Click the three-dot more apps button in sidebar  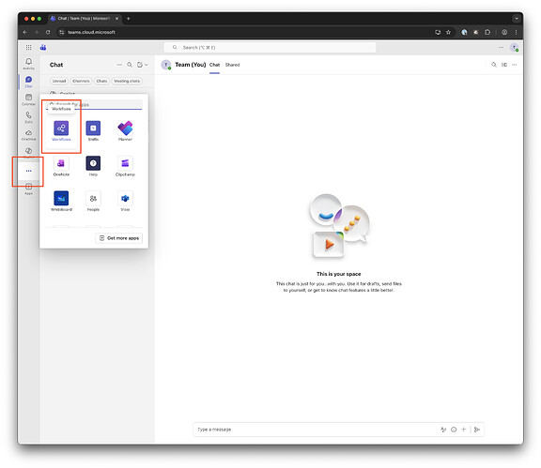click(28, 171)
